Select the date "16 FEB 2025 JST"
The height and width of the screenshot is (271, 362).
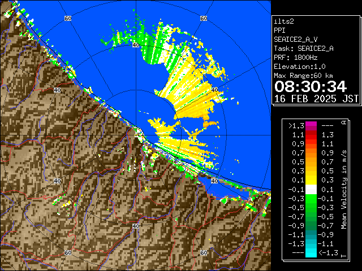coord(316,99)
